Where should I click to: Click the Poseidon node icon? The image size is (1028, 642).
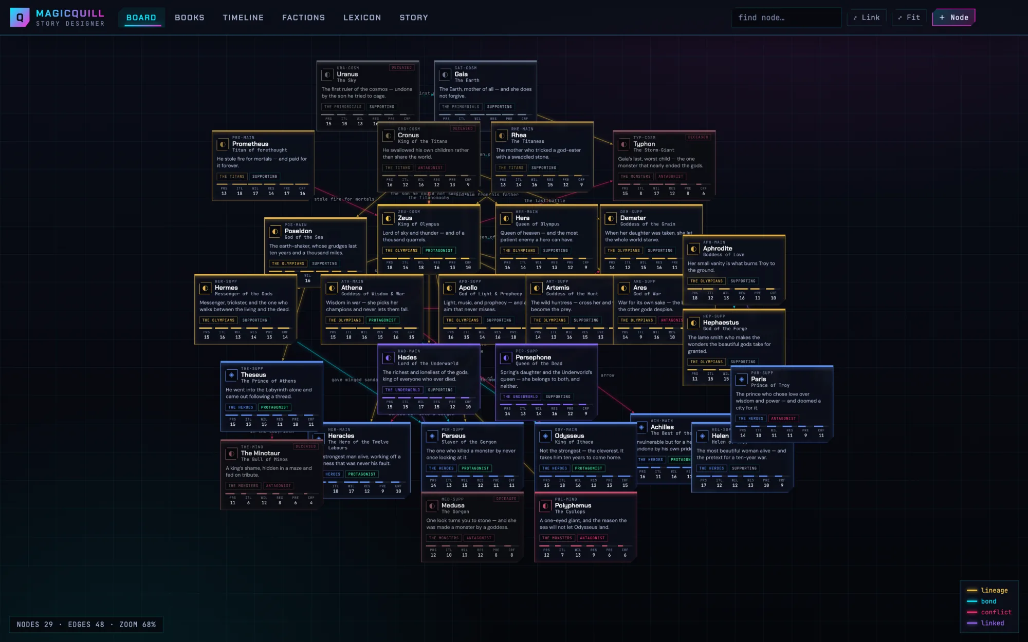pos(275,232)
